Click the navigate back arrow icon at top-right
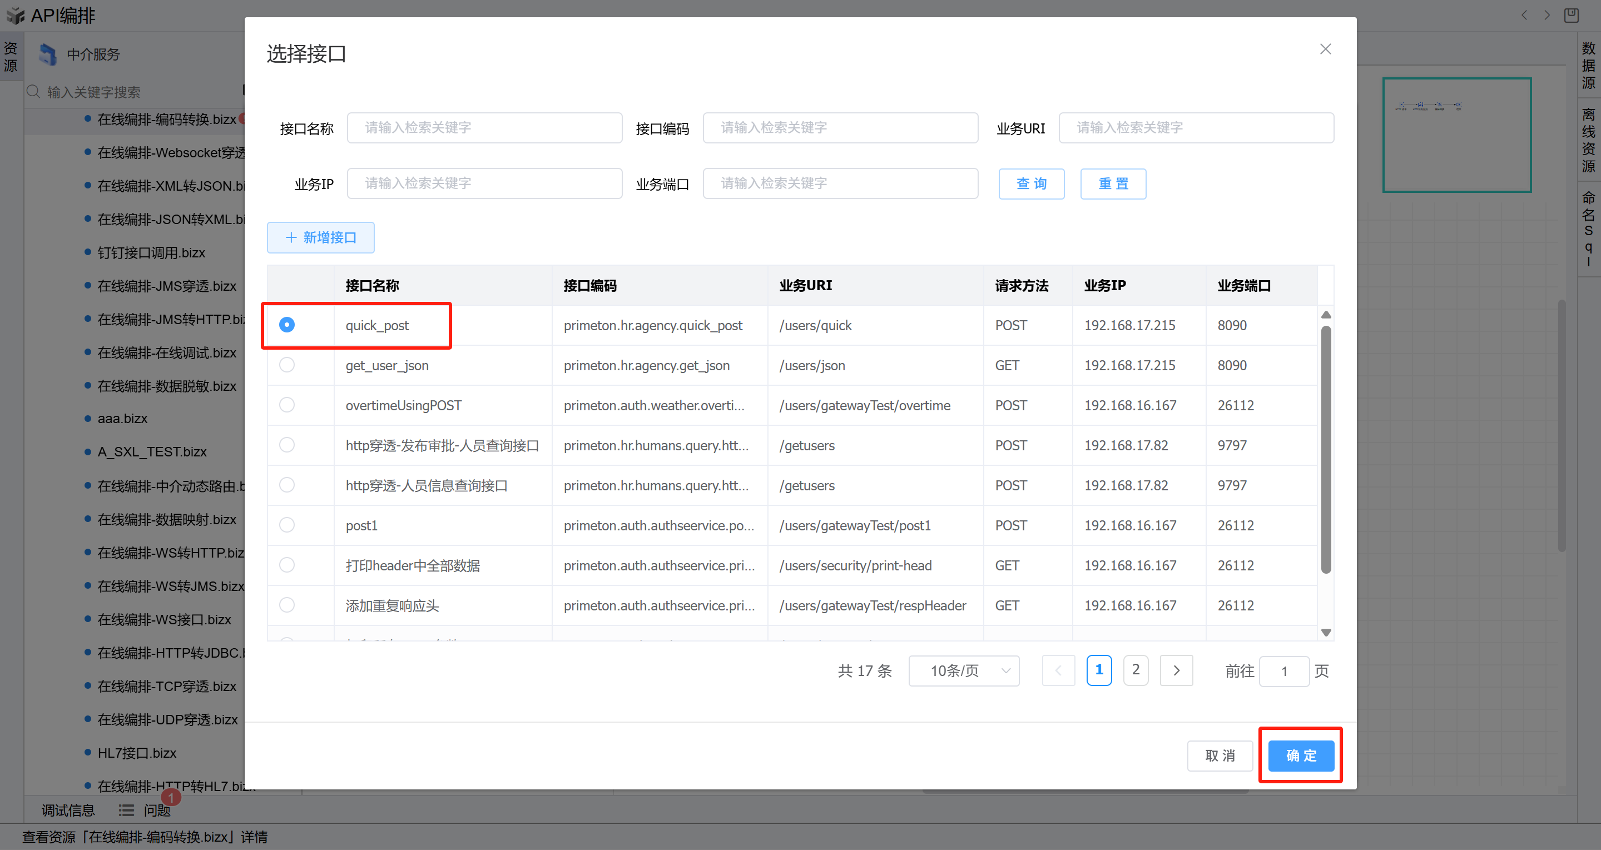The height and width of the screenshot is (850, 1601). [x=1524, y=15]
